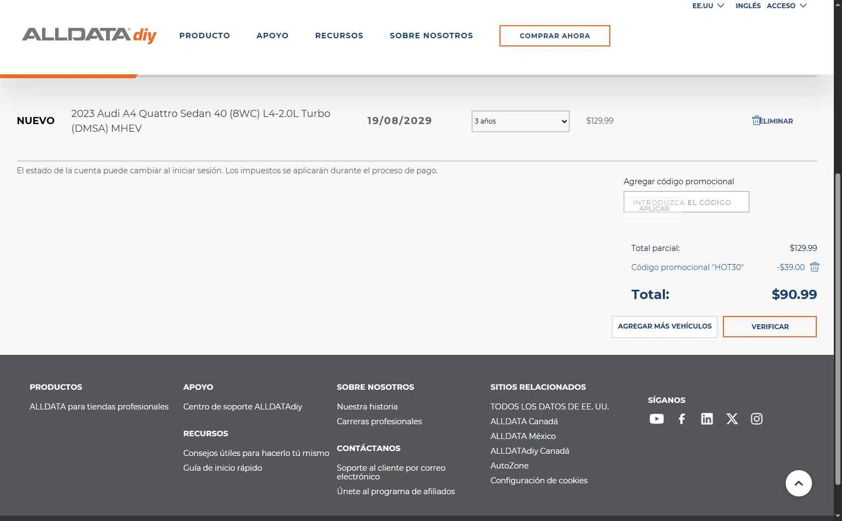Click the ALLDATA diy logo
The image size is (842, 521).
pyautogui.click(x=89, y=35)
